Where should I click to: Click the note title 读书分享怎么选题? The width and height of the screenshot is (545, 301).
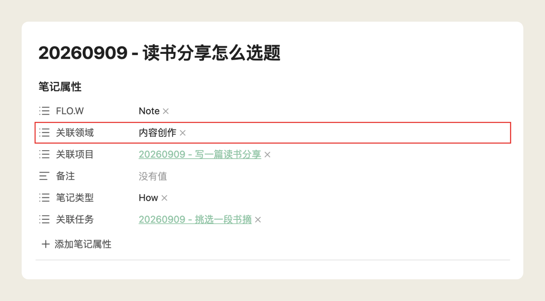tap(211, 53)
